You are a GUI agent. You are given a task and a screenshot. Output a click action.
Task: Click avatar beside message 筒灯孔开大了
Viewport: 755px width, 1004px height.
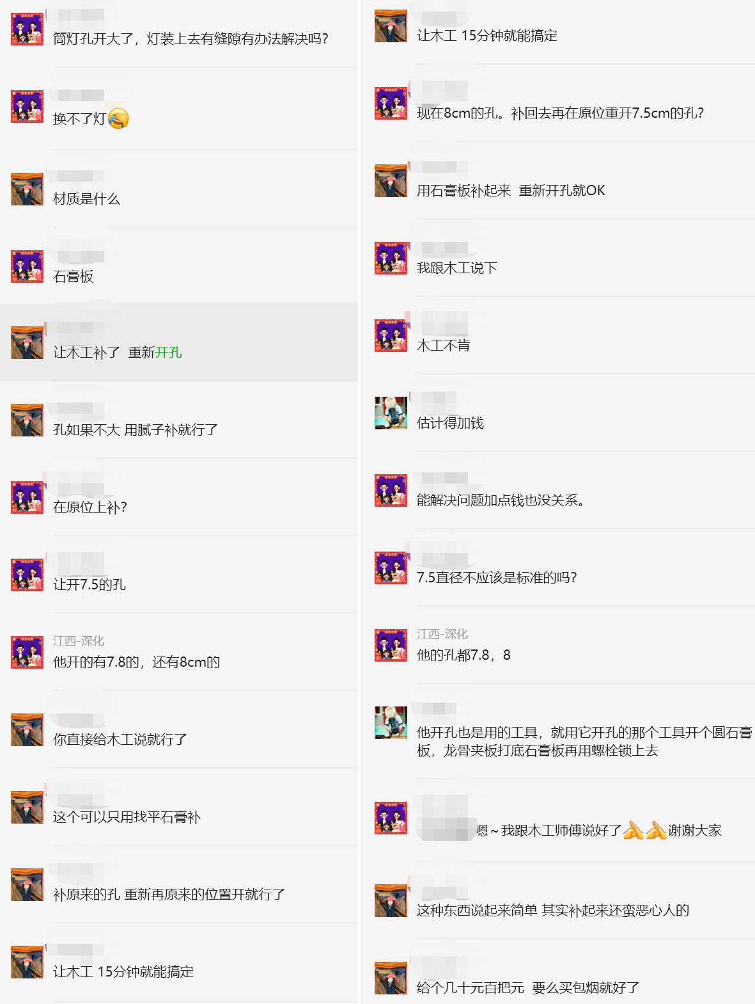pyautogui.click(x=27, y=29)
